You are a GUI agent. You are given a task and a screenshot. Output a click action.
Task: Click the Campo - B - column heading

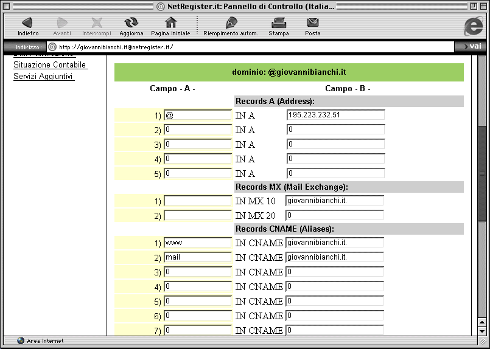[x=348, y=89]
